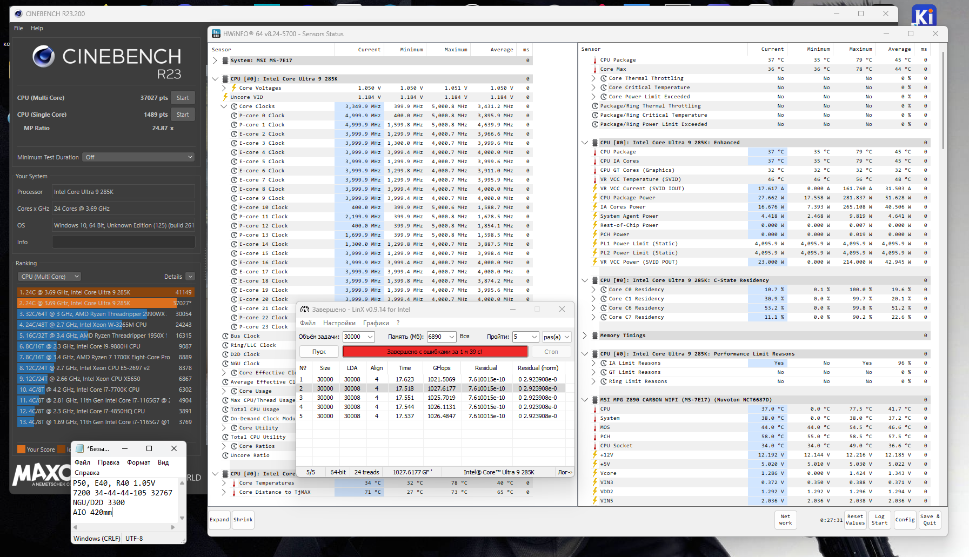Click the Info field in Cinebench
The width and height of the screenshot is (969, 557).
point(123,242)
